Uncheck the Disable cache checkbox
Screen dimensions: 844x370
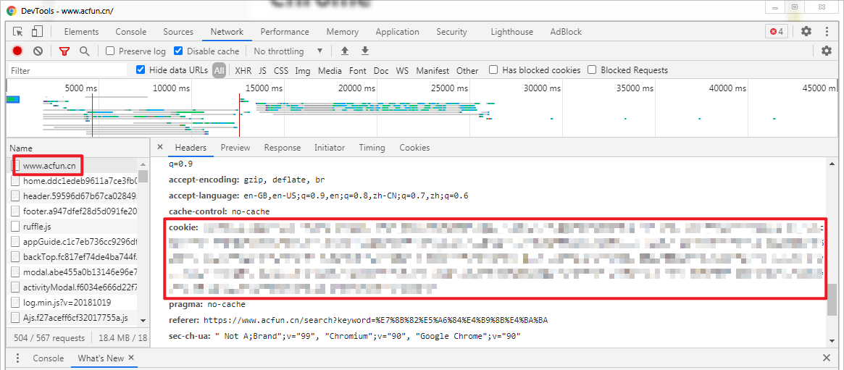[x=178, y=51]
